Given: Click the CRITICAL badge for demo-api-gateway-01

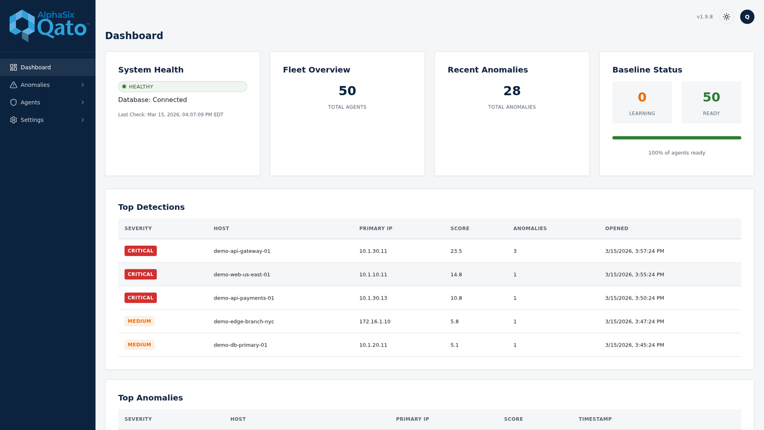Looking at the screenshot, I should pos(141,251).
